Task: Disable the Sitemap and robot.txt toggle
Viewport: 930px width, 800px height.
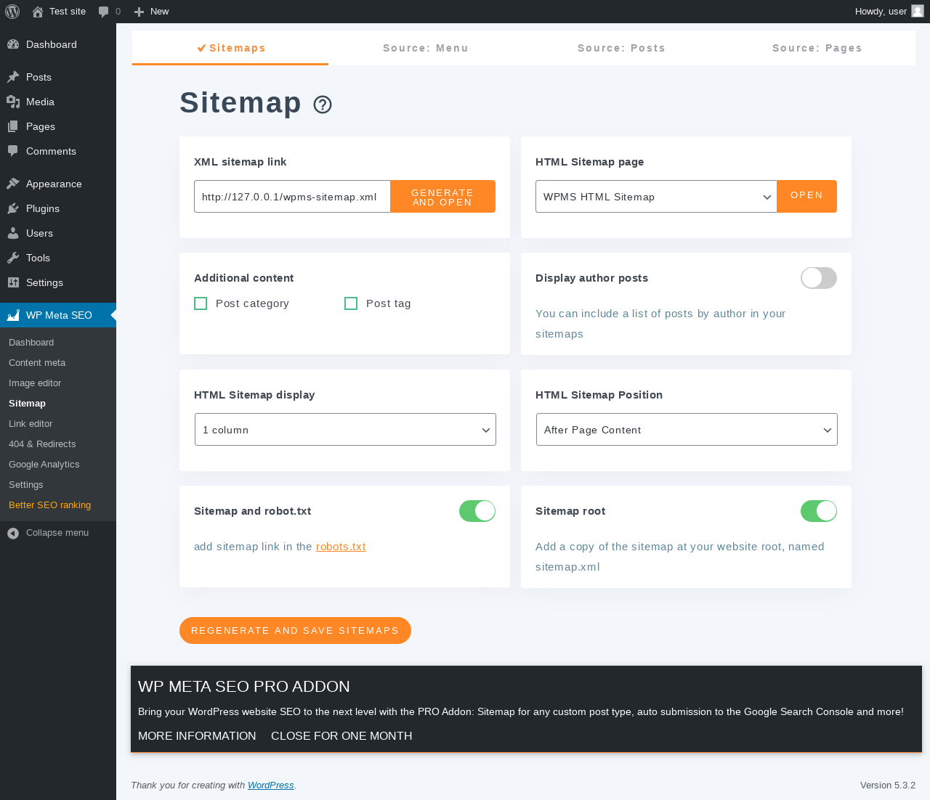Action: 477,511
